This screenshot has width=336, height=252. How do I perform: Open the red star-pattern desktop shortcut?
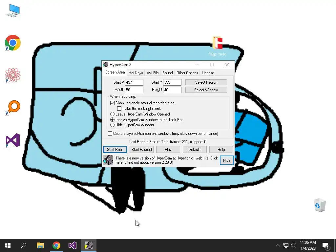tap(13, 75)
